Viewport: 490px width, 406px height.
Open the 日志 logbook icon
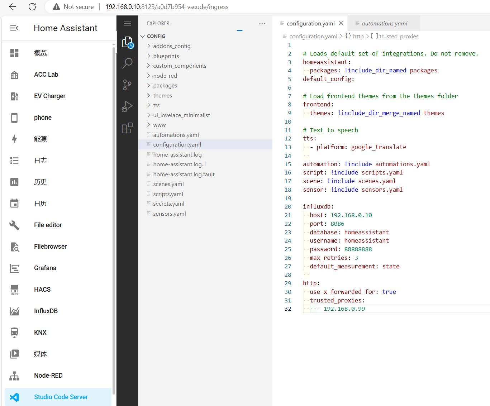tap(14, 161)
